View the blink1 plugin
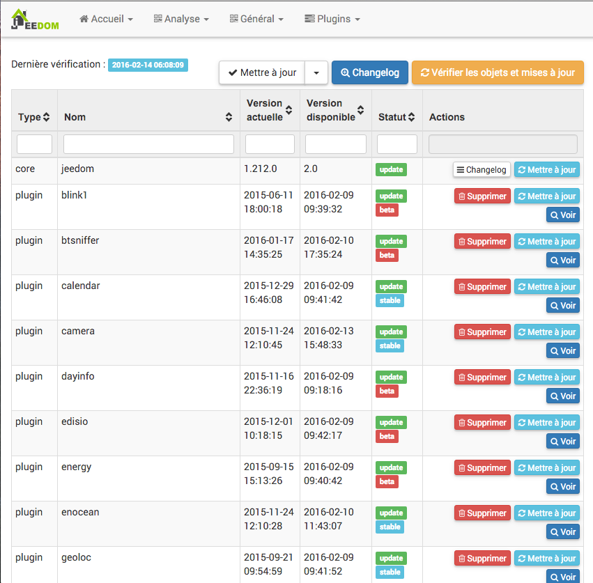This screenshot has height=583, width=593. tap(563, 215)
